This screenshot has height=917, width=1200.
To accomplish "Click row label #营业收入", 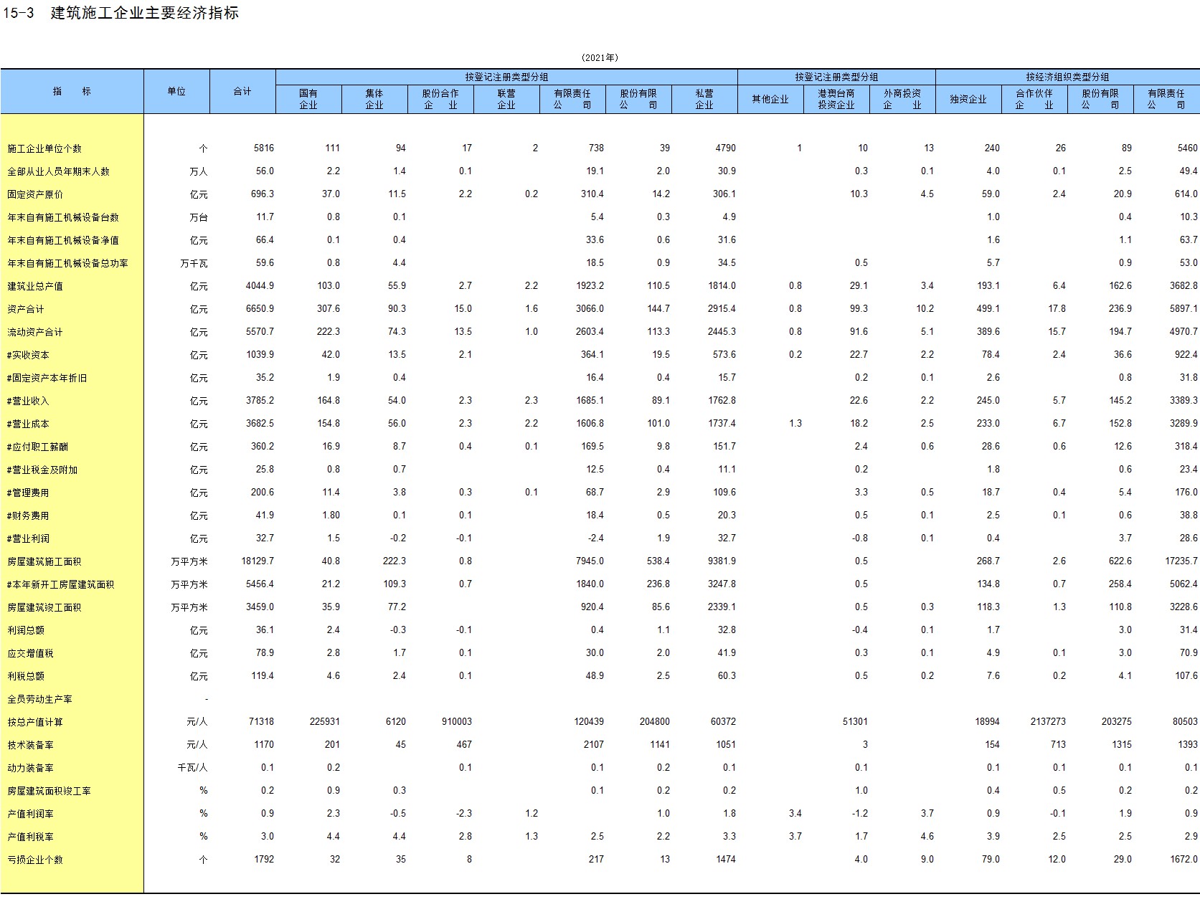I will click(x=28, y=401).
